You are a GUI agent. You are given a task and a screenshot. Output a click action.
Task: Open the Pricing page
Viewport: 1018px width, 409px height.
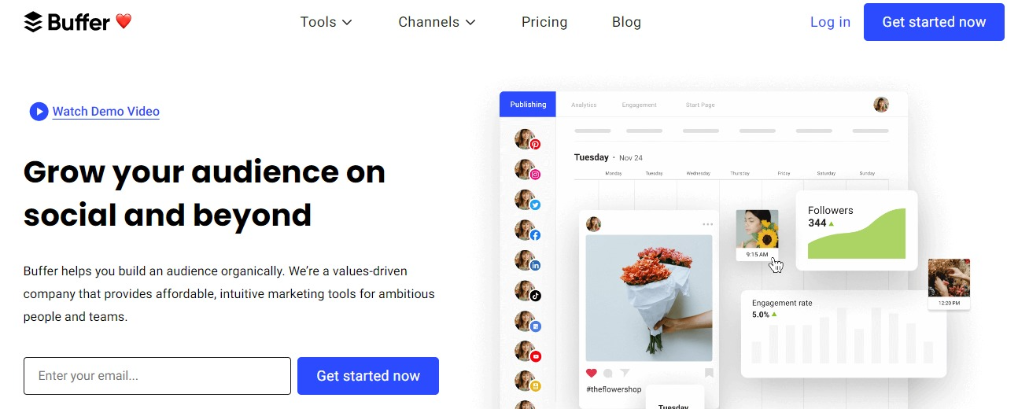pyautogui.click(x=544, y=22)
